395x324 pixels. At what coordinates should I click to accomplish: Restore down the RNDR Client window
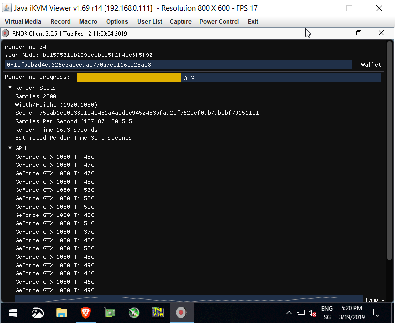point(359,33)
